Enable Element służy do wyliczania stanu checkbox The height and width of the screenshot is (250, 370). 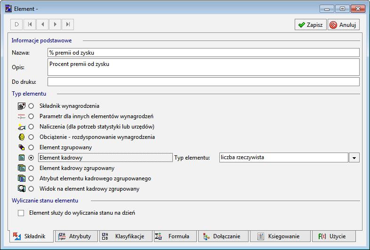tap(21, 213)
